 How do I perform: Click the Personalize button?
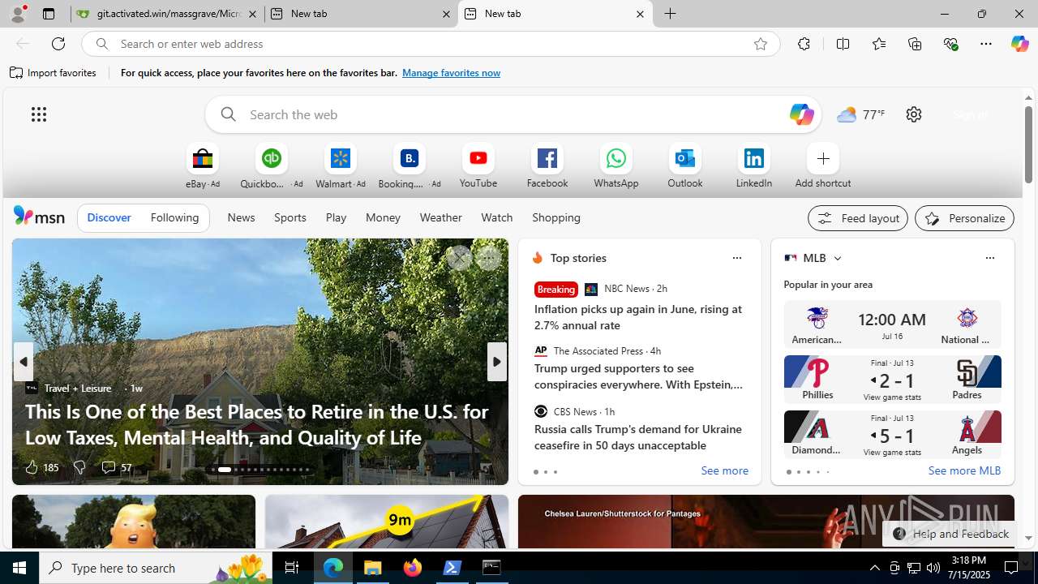coord(964,218)
